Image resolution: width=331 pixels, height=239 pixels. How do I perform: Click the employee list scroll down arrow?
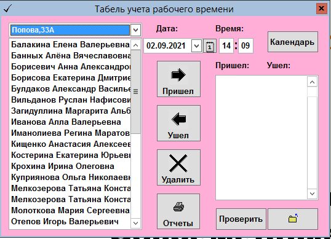pyautogui.click(x=135, y=223)
